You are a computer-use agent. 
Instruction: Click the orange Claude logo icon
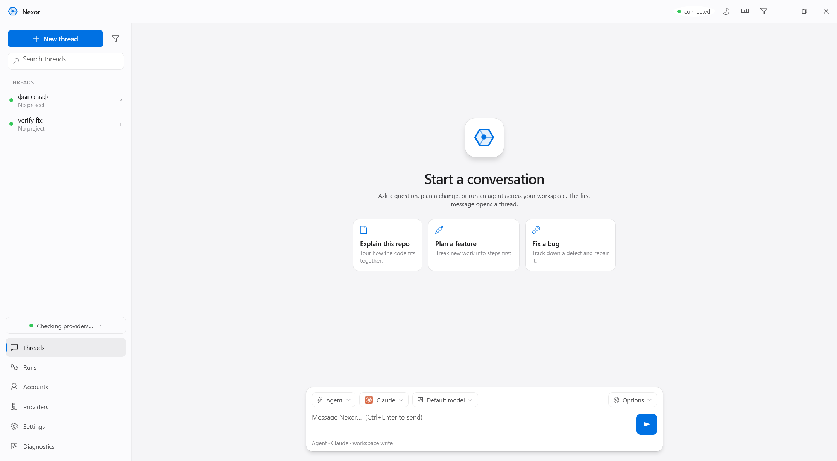tap(369, 400)
